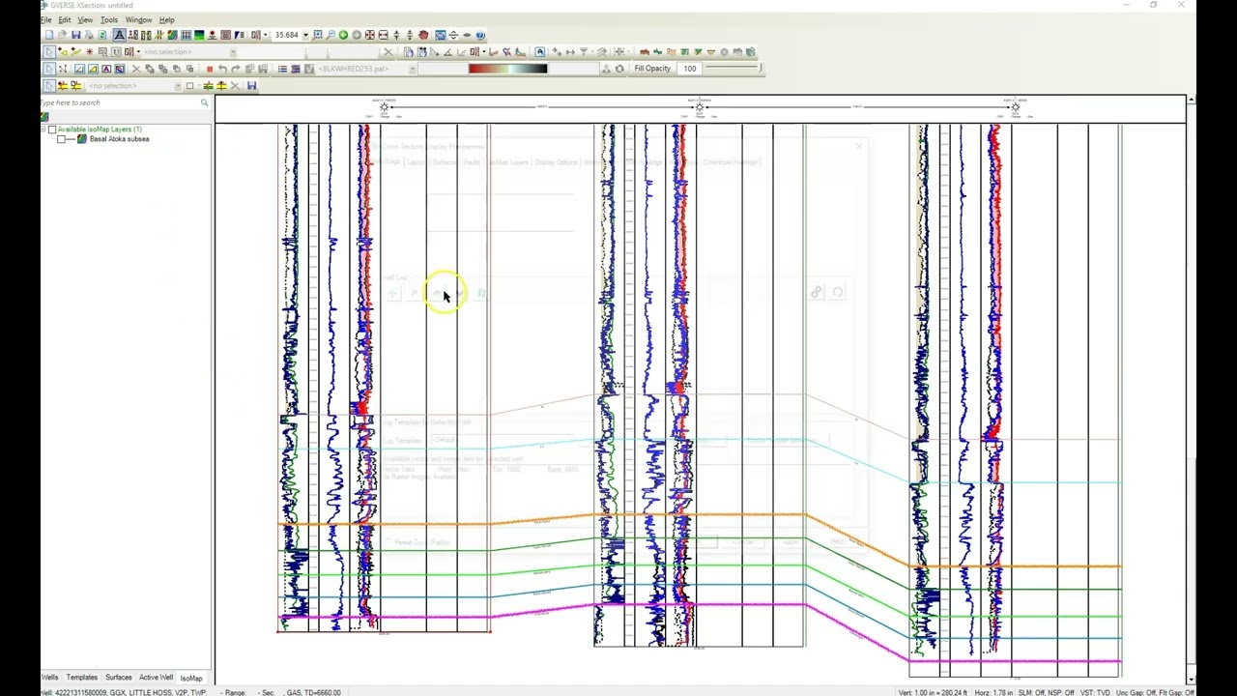Click the vertical scrollbar down arrow
Screen dimensions: 1237x696
[1192, 680]
